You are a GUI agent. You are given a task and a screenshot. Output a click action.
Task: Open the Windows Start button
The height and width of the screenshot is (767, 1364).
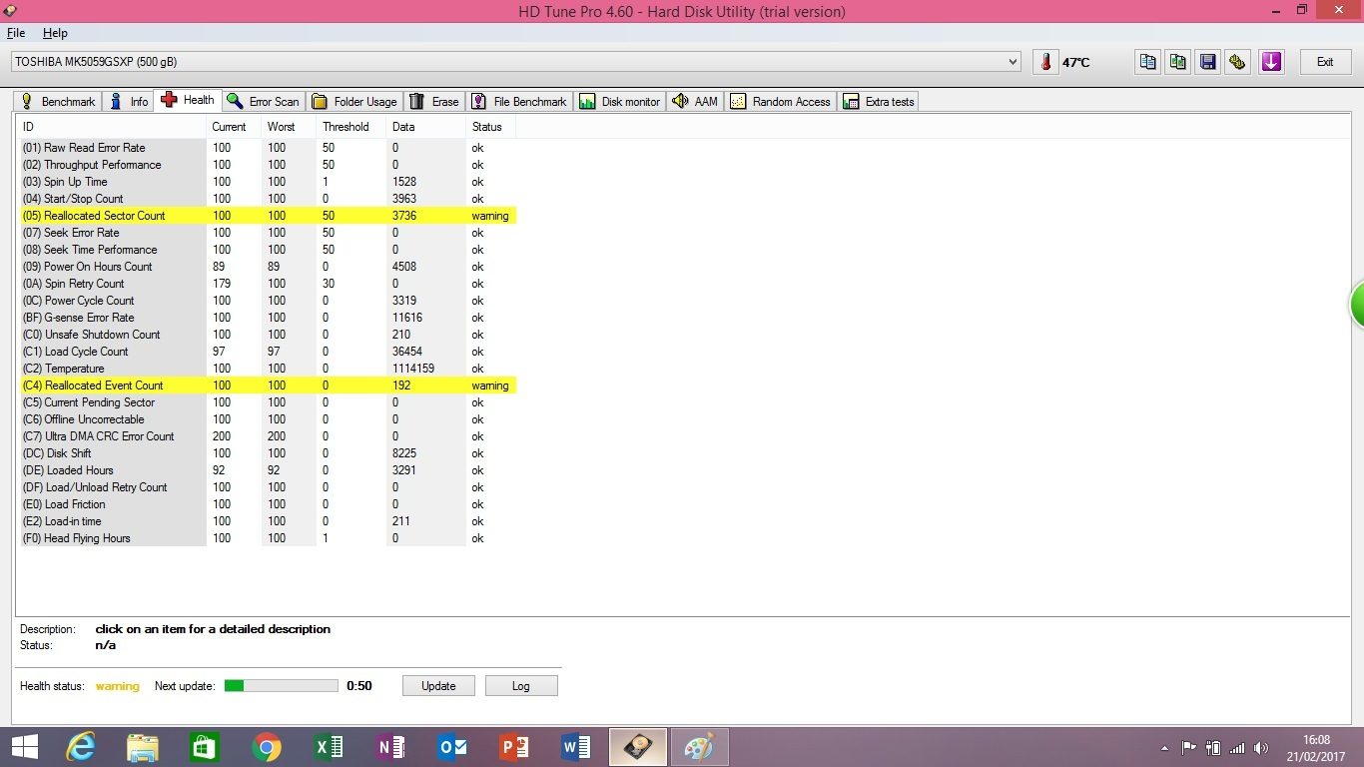click(x=24, y=747)
